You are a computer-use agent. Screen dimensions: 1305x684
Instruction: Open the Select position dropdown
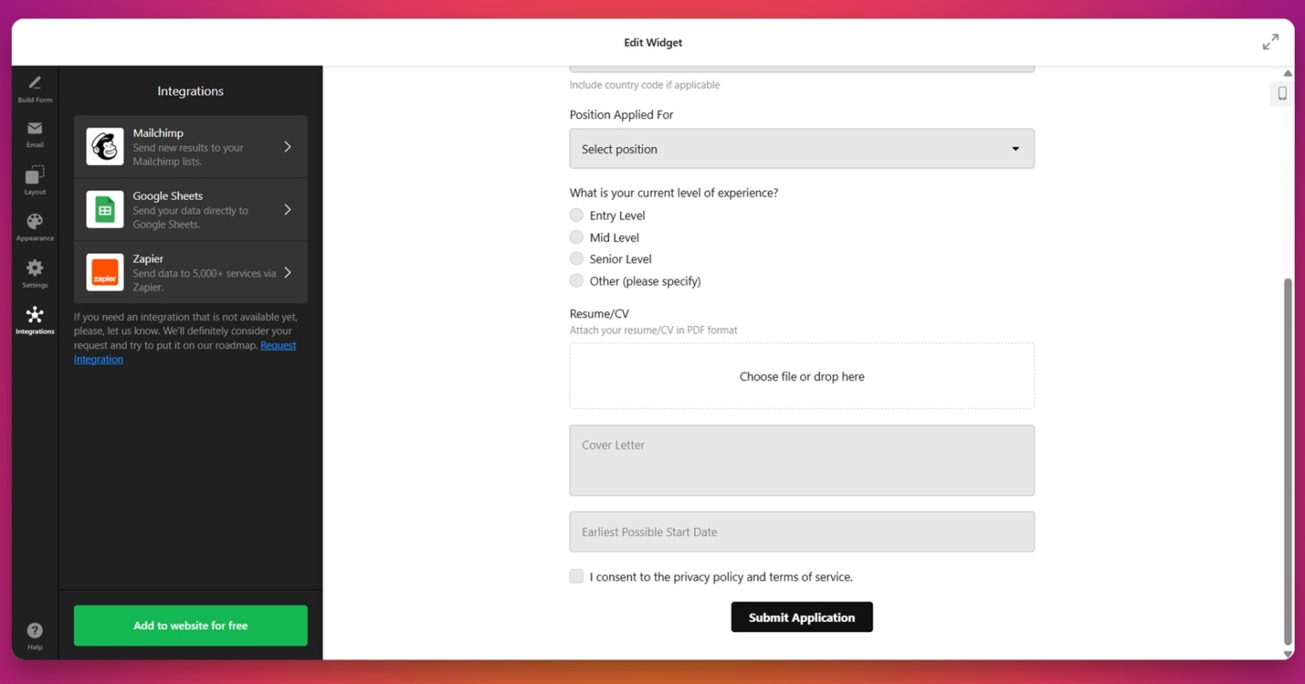pos(801,149)
